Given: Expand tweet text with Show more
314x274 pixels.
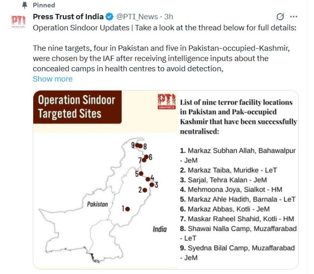Looking at the screenshot, I should (52, 79).
